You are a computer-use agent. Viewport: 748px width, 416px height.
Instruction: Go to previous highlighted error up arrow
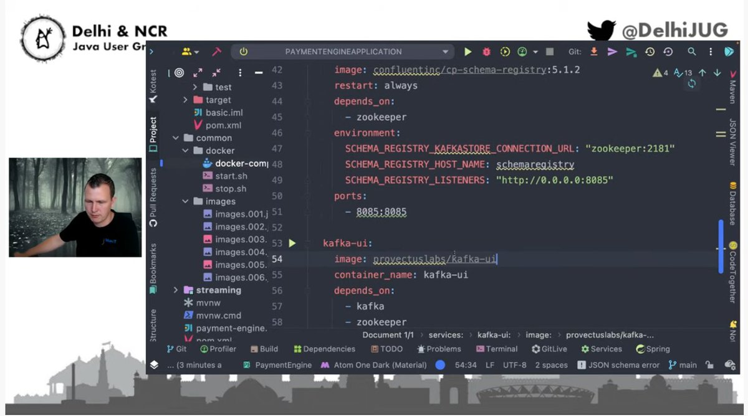pos(702,73)
